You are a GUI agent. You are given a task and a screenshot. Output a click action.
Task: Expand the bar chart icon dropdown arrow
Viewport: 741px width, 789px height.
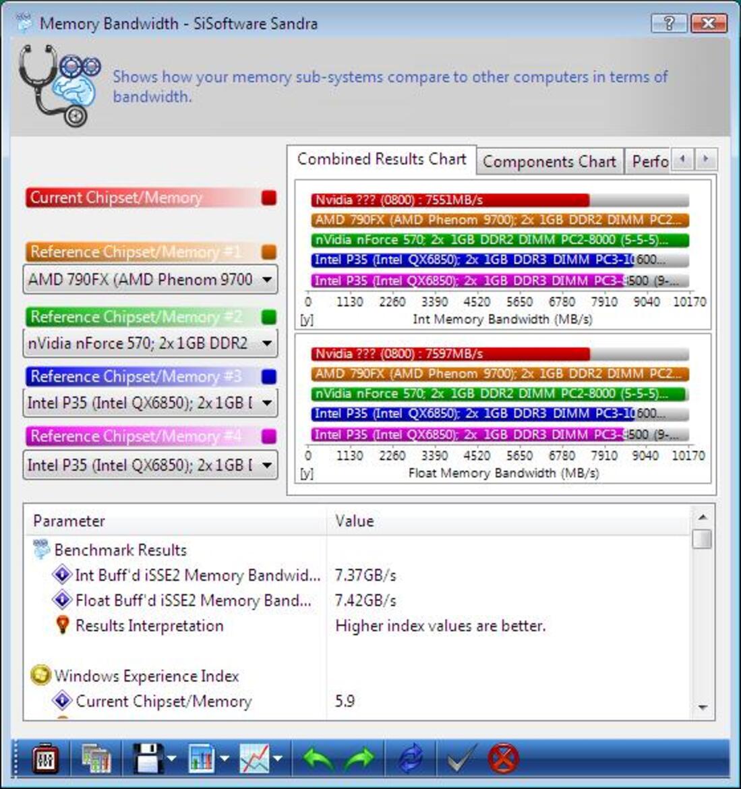click(x=225, y=759)
